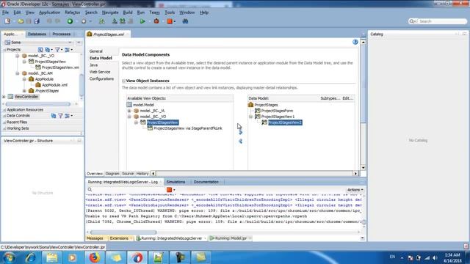Click Data Controls filter funnel icon
Image resolution: width=470 pixels, height=264 pixels.
point(60,116)
